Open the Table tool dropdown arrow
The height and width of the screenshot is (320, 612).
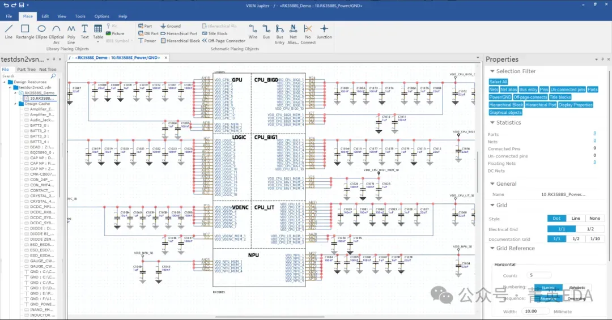click(98, 42)
